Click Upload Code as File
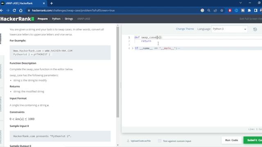The width and height of the screenshot is (262, 147). click(139, 141)
